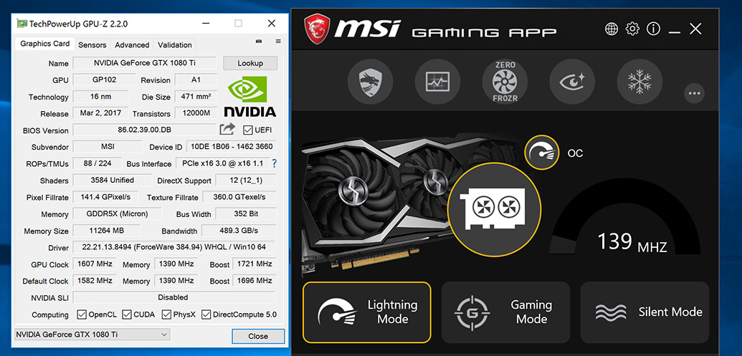742x356 pixels.
Task: Click the snowflake Cooler Boost icon
Action: point(639,82)
